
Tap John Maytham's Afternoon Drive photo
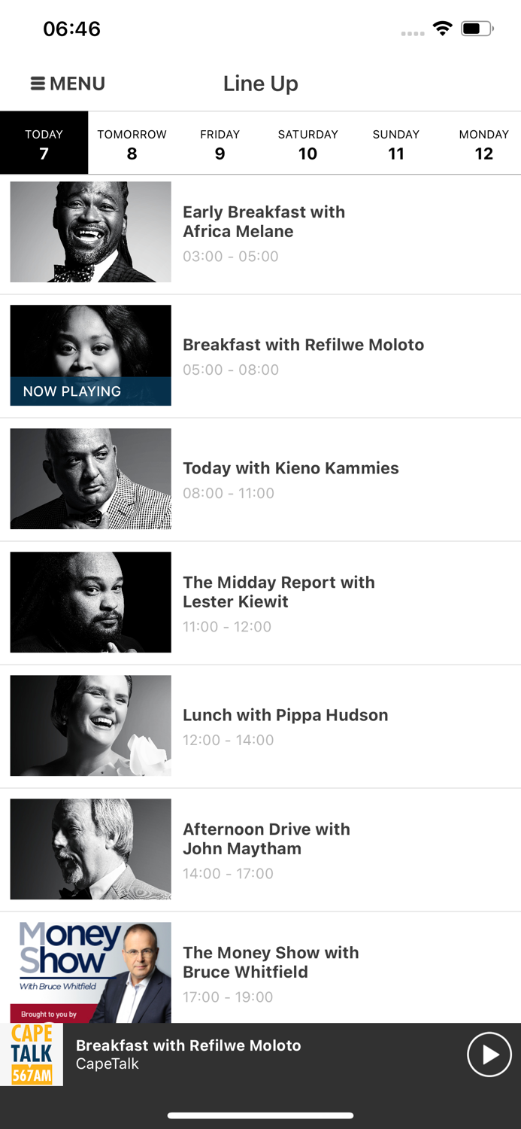90,849
